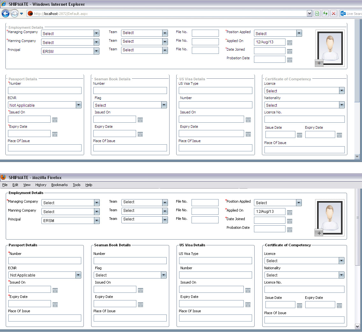362x332 pixels.
Task: Click the green Refresh icon in Internet Explorer
Action: 325,13
